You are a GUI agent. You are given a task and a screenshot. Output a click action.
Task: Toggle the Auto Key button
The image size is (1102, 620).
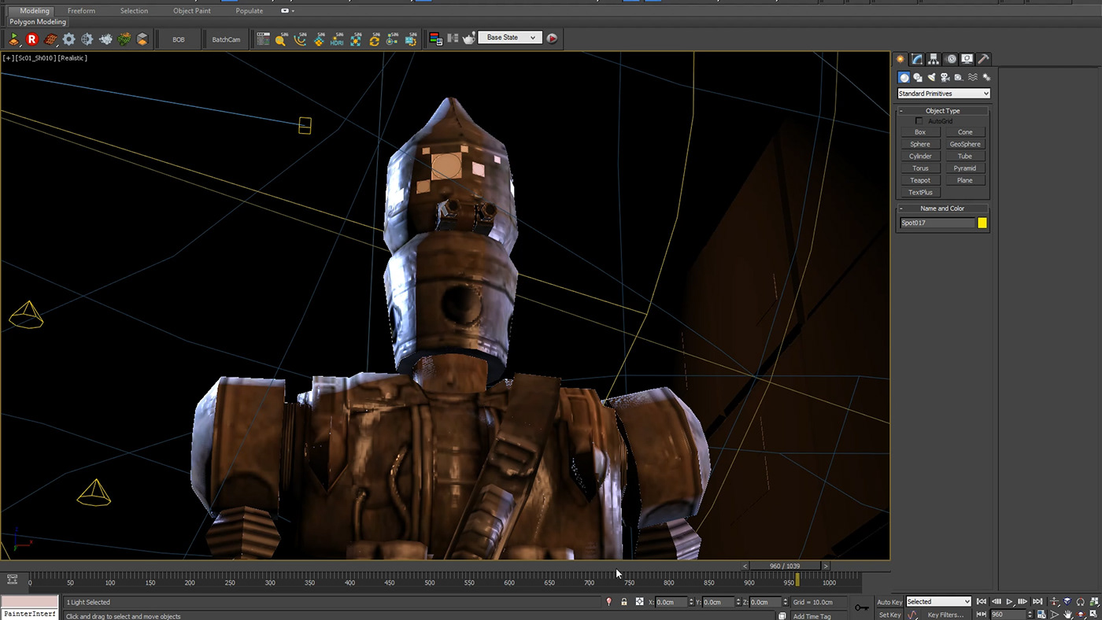889,602
